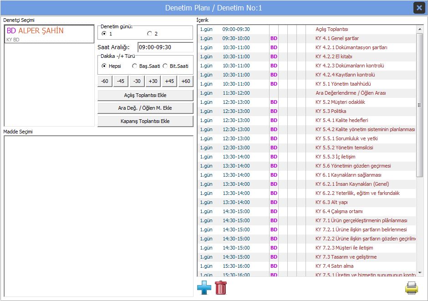
Task: Select row KY 7.2.1 Ürüne ilişkin şartların belirlenmesi
Action: click(x=306, y=230)
